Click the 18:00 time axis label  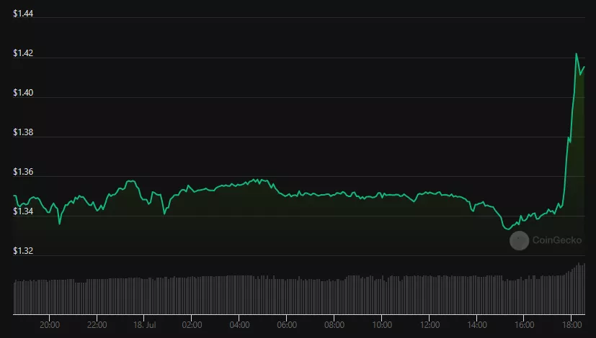pyautogui.click(x=572, y=325)
